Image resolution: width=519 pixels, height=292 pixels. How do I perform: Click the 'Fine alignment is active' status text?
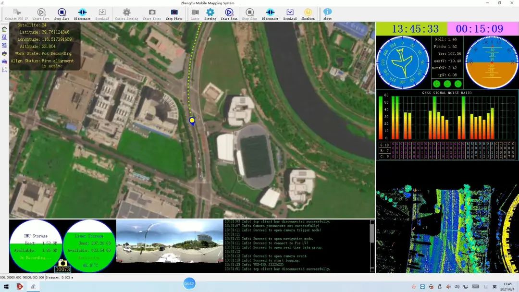[x=58, y=63]
